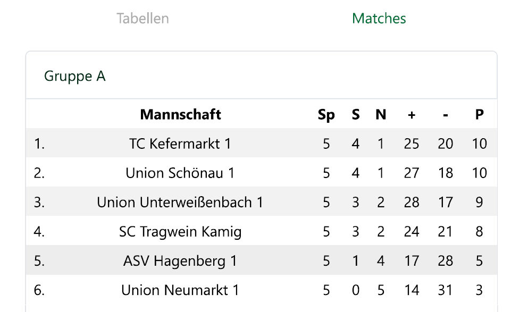Click rank 6. position cell
528x312 pixels.
tap(39, 290)
